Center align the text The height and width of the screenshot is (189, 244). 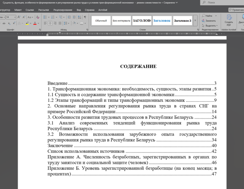pos(50,23)
